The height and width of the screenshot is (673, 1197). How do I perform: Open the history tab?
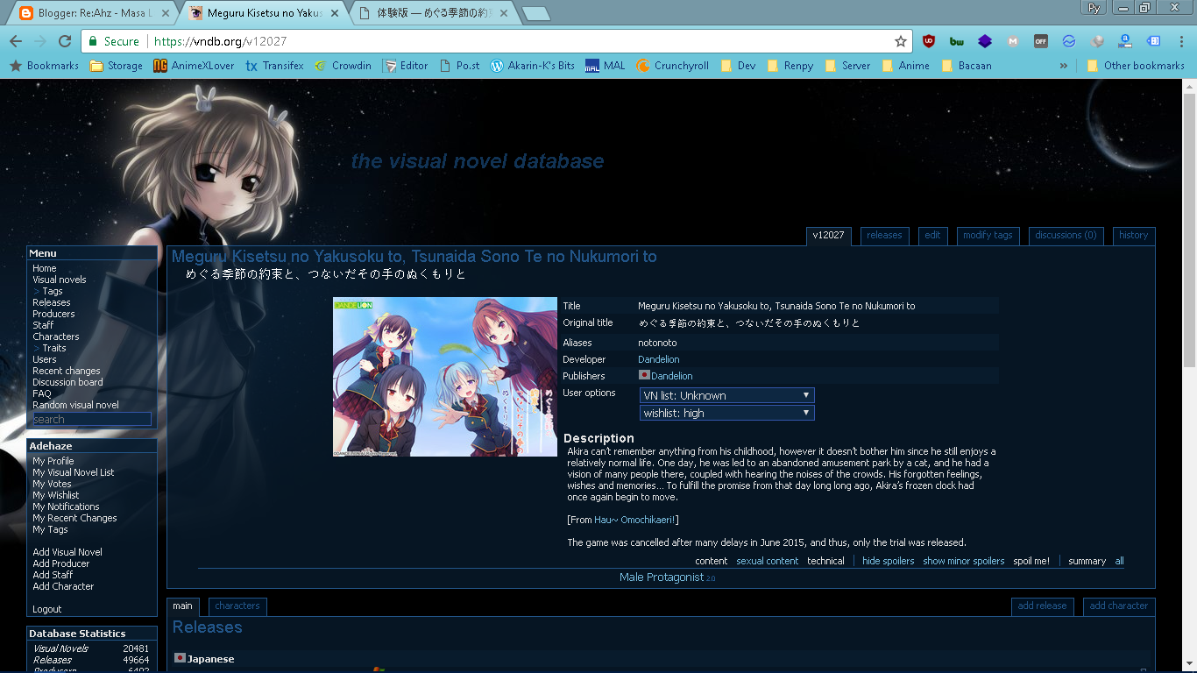click(x=1133, y=236)
